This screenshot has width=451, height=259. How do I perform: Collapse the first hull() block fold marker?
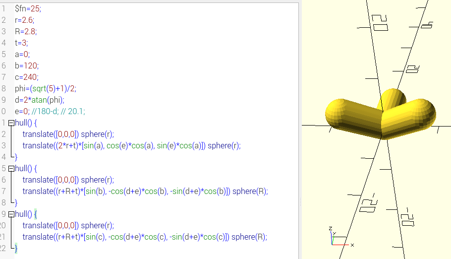pyautogui.click(x=11, y=123)
